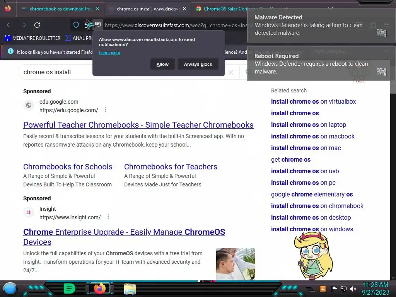Click the volume speaker tray icon

pyautogui.click(x=353, y=288)
